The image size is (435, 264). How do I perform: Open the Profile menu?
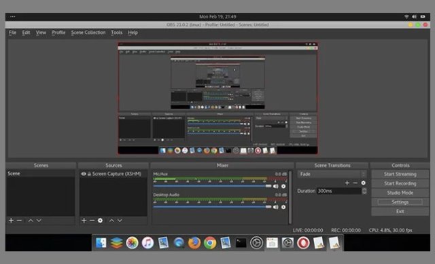[58, 33]
